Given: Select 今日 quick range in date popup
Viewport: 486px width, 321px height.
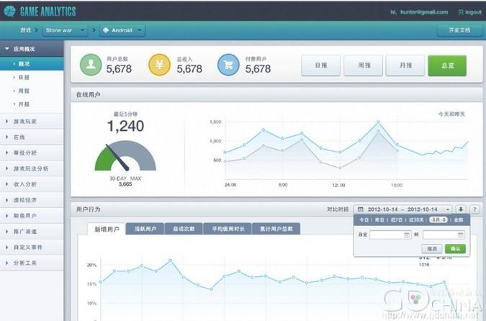Looking at the screenshot, I should tap(364, 220).
